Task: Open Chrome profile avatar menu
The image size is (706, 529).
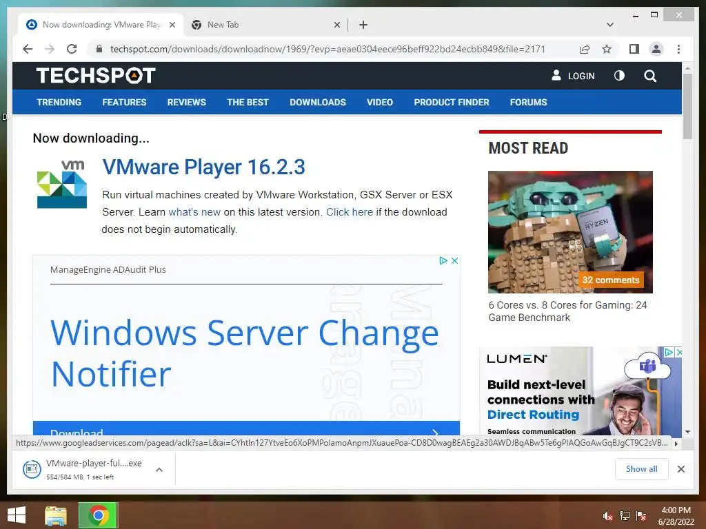Action: tap(656, 49)
